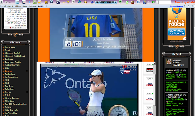Click the http://arabbusinessclub feed link
The height and width of the screenshot is (116, 195).
177,83
